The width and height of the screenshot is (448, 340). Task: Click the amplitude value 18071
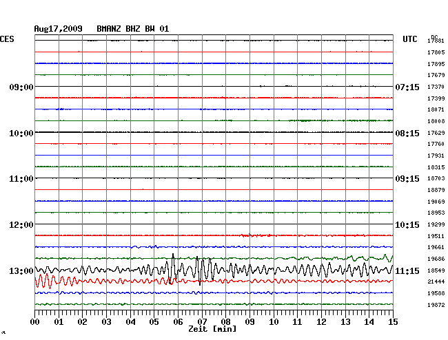[436, 109]
